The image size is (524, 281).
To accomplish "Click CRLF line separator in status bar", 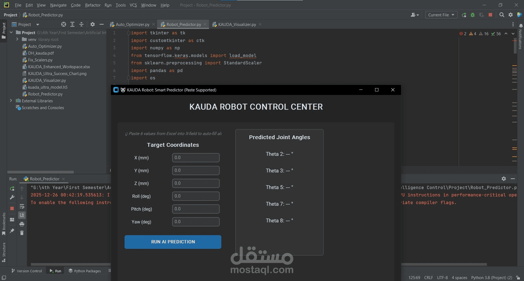I will pos(428,278).
